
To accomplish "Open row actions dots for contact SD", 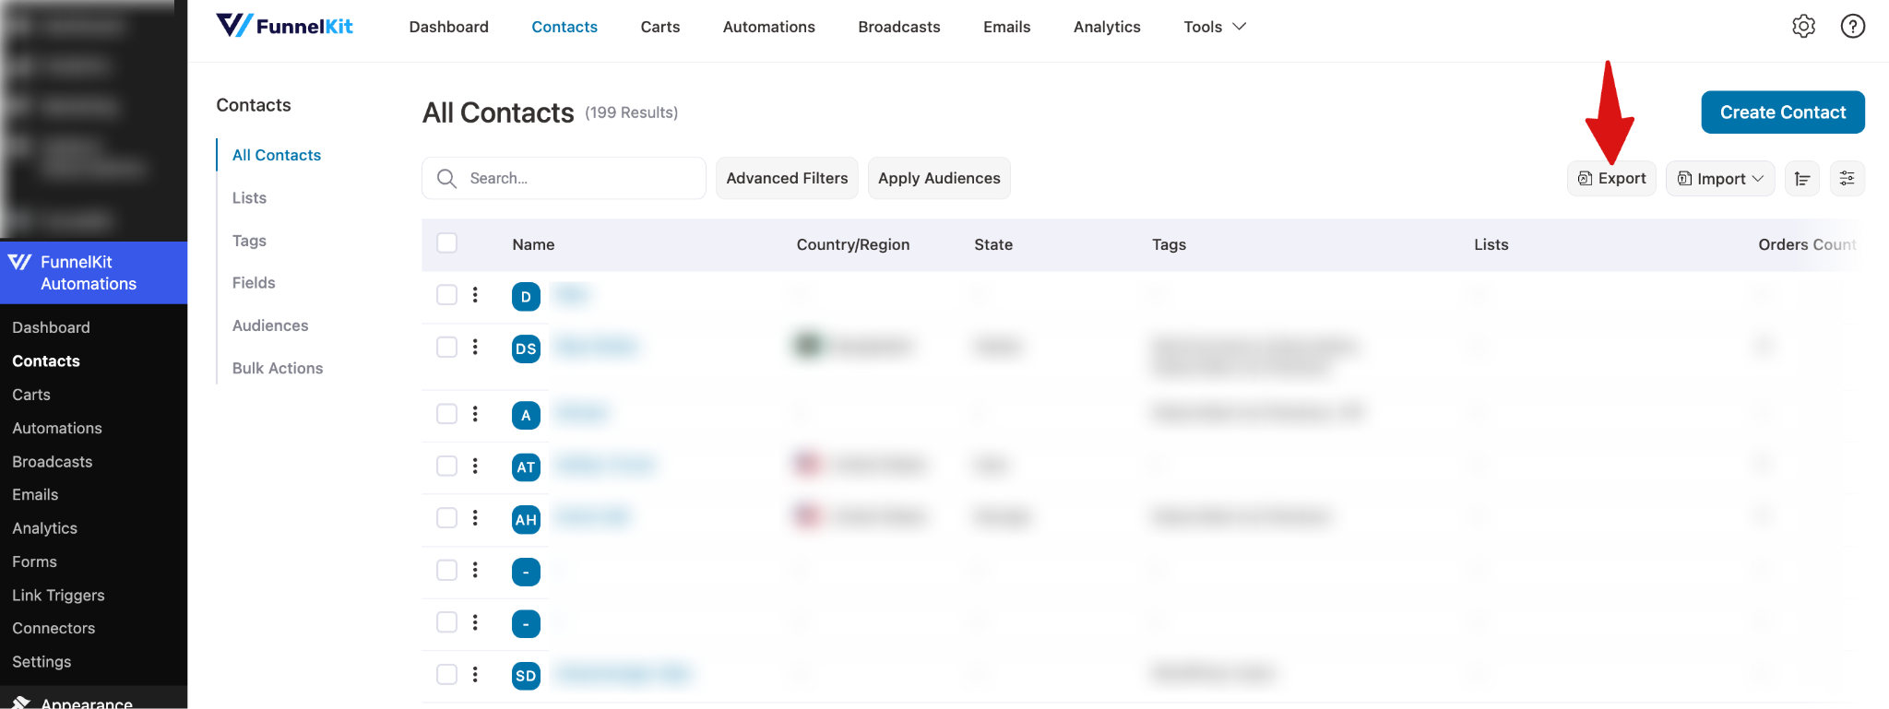I will tap(475, 675).
